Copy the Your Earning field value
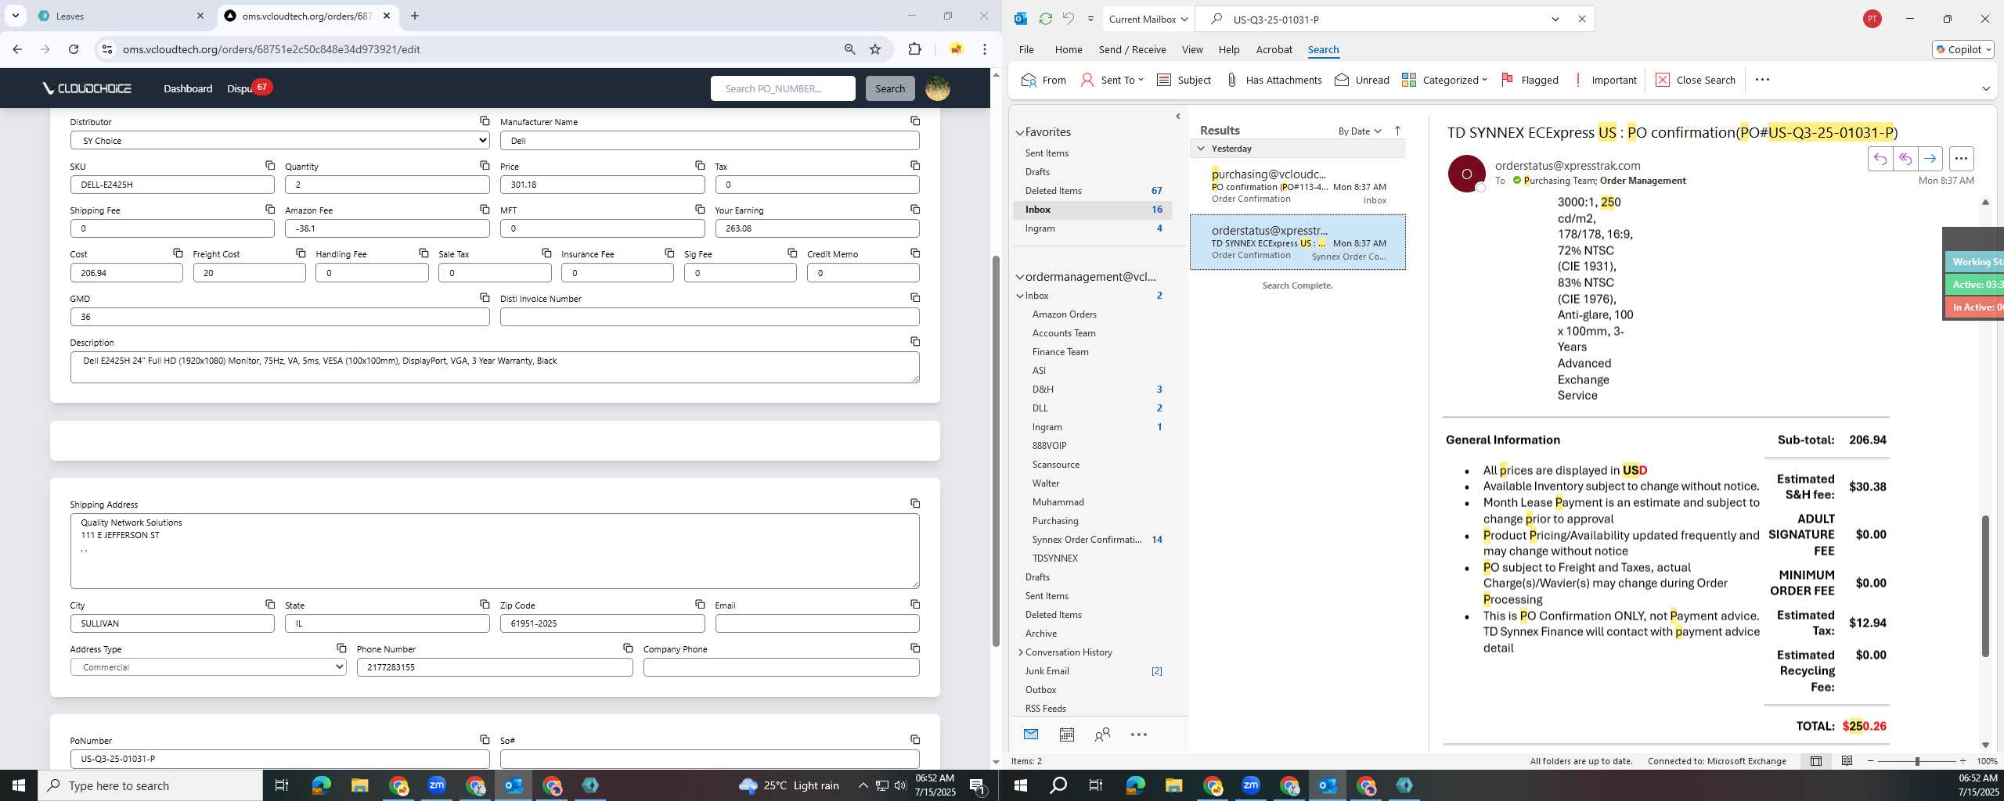The height and width of the screenshot is (801, 2004). (915, 210)
